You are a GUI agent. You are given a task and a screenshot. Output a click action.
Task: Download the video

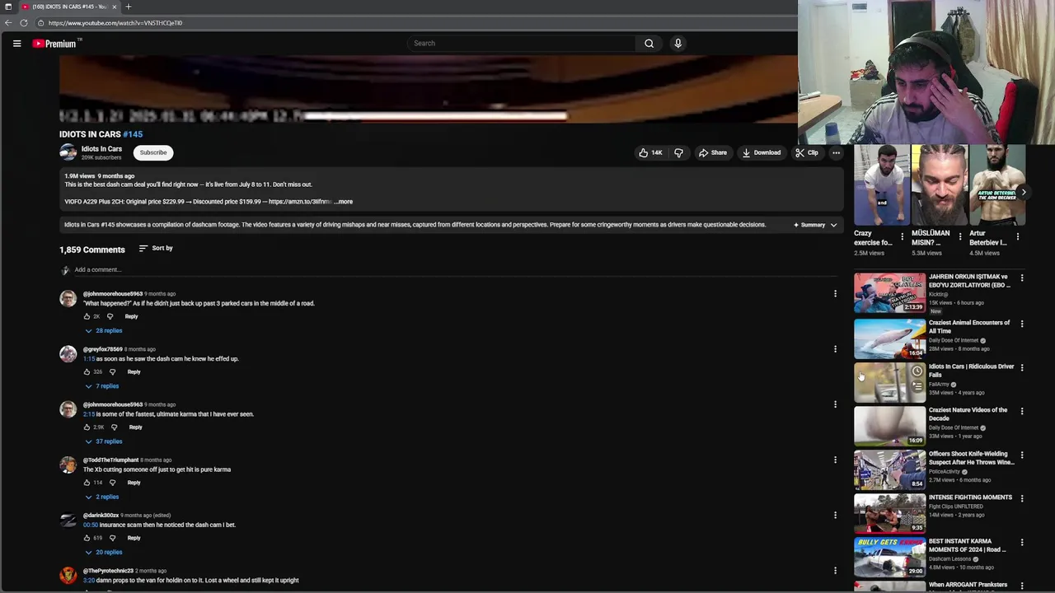coord(760,152)
